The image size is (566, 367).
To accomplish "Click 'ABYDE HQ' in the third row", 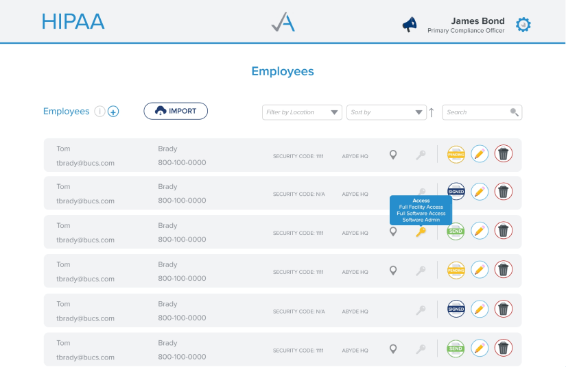I will pos(355,233).
